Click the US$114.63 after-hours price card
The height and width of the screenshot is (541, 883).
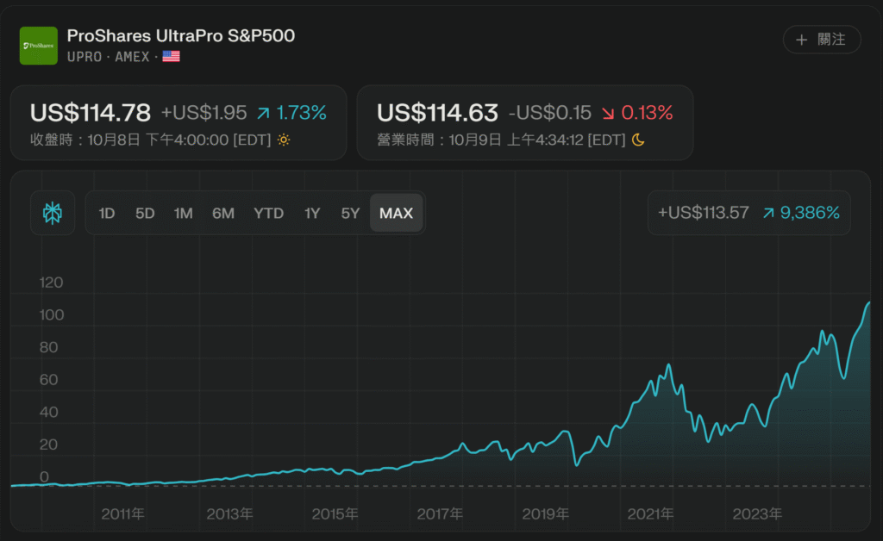tap(524, 122)
